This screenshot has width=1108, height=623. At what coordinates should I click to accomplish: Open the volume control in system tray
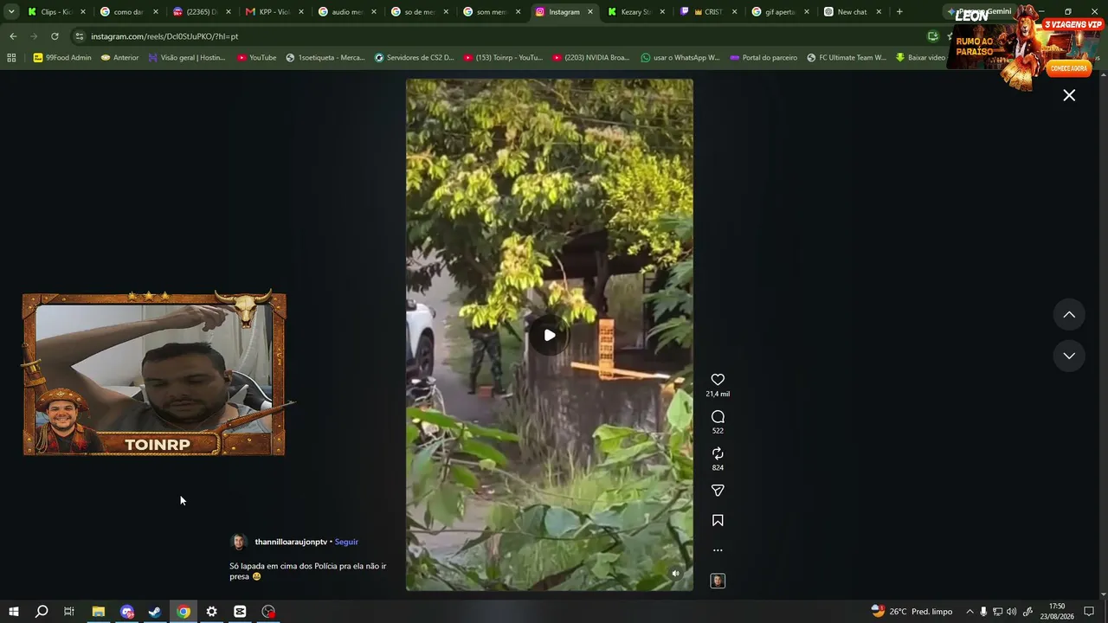tap(1012, 612)
